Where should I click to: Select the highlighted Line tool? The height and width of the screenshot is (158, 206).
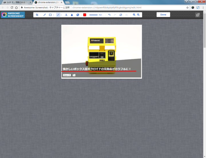click(x=58, y=15)
